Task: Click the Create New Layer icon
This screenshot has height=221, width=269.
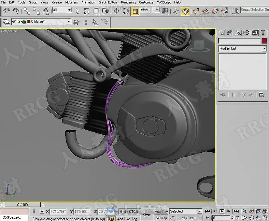Action: 76,22
